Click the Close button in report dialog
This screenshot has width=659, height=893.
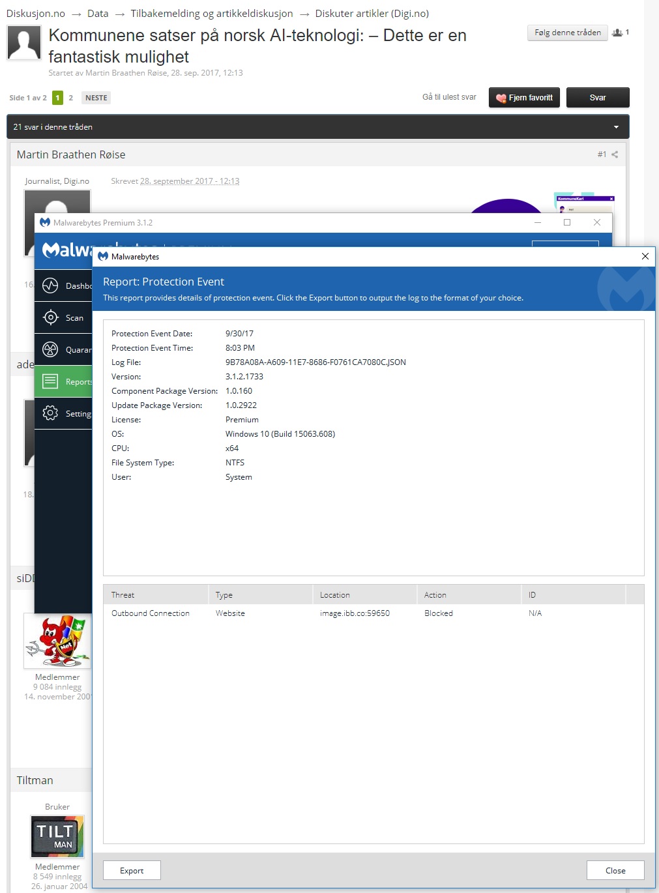tap(615, 870)
